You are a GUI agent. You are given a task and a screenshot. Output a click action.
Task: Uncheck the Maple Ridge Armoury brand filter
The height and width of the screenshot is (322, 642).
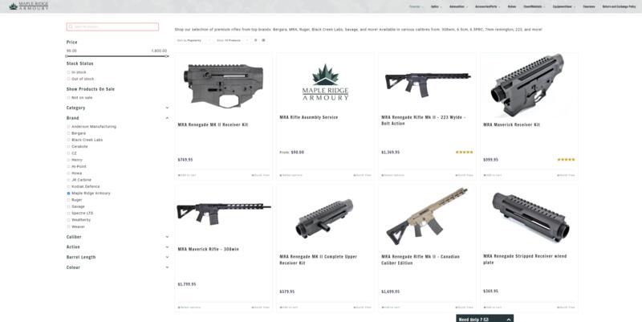click(68, 193)
